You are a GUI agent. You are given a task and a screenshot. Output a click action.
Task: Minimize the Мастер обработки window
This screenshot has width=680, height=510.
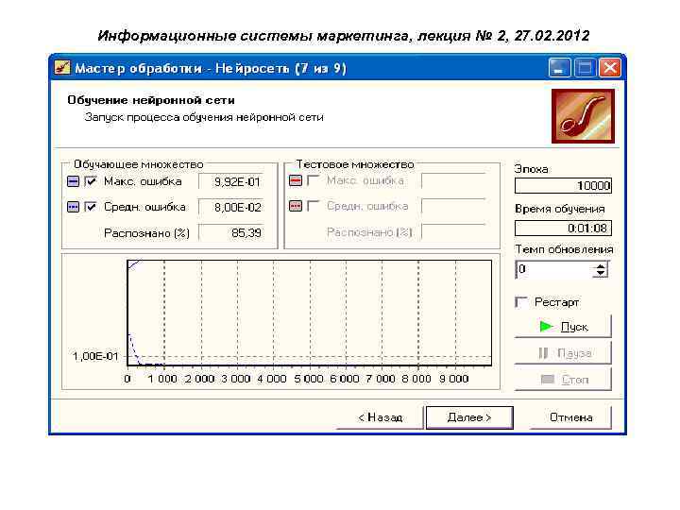click(x=558, y=68)
